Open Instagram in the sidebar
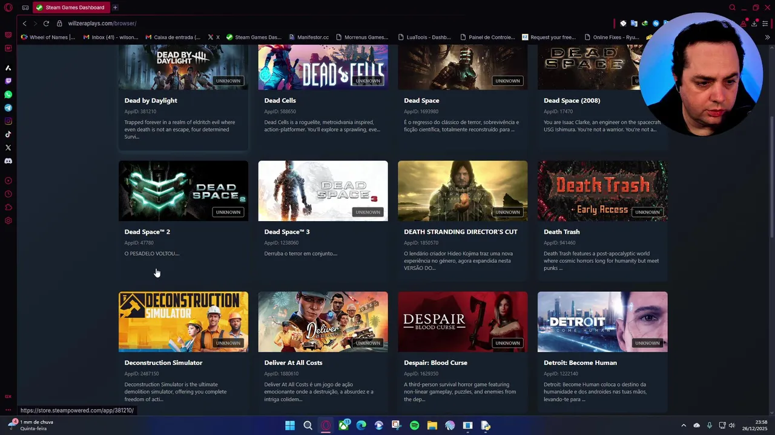The image size is (775, 435). point(8,121)
